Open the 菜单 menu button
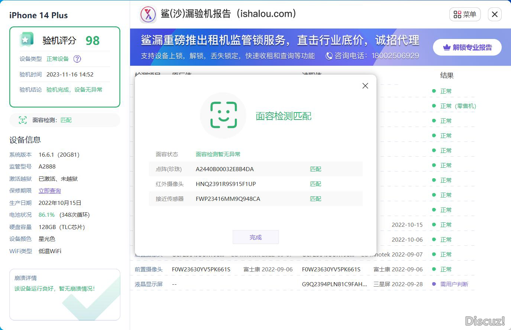511x330 pixels. (465, 14)
